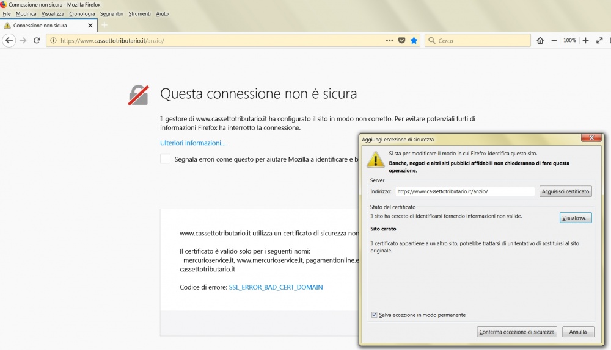Close the Aggiungi eccezione di sicurezza dialog
This screenshot has width=611, height=350.
591,138
